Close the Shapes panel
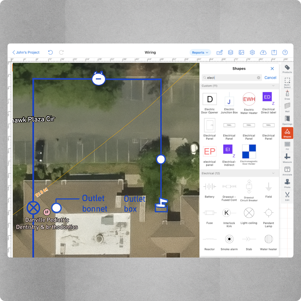Screen dimensions: 301x301 coord(272,68)
